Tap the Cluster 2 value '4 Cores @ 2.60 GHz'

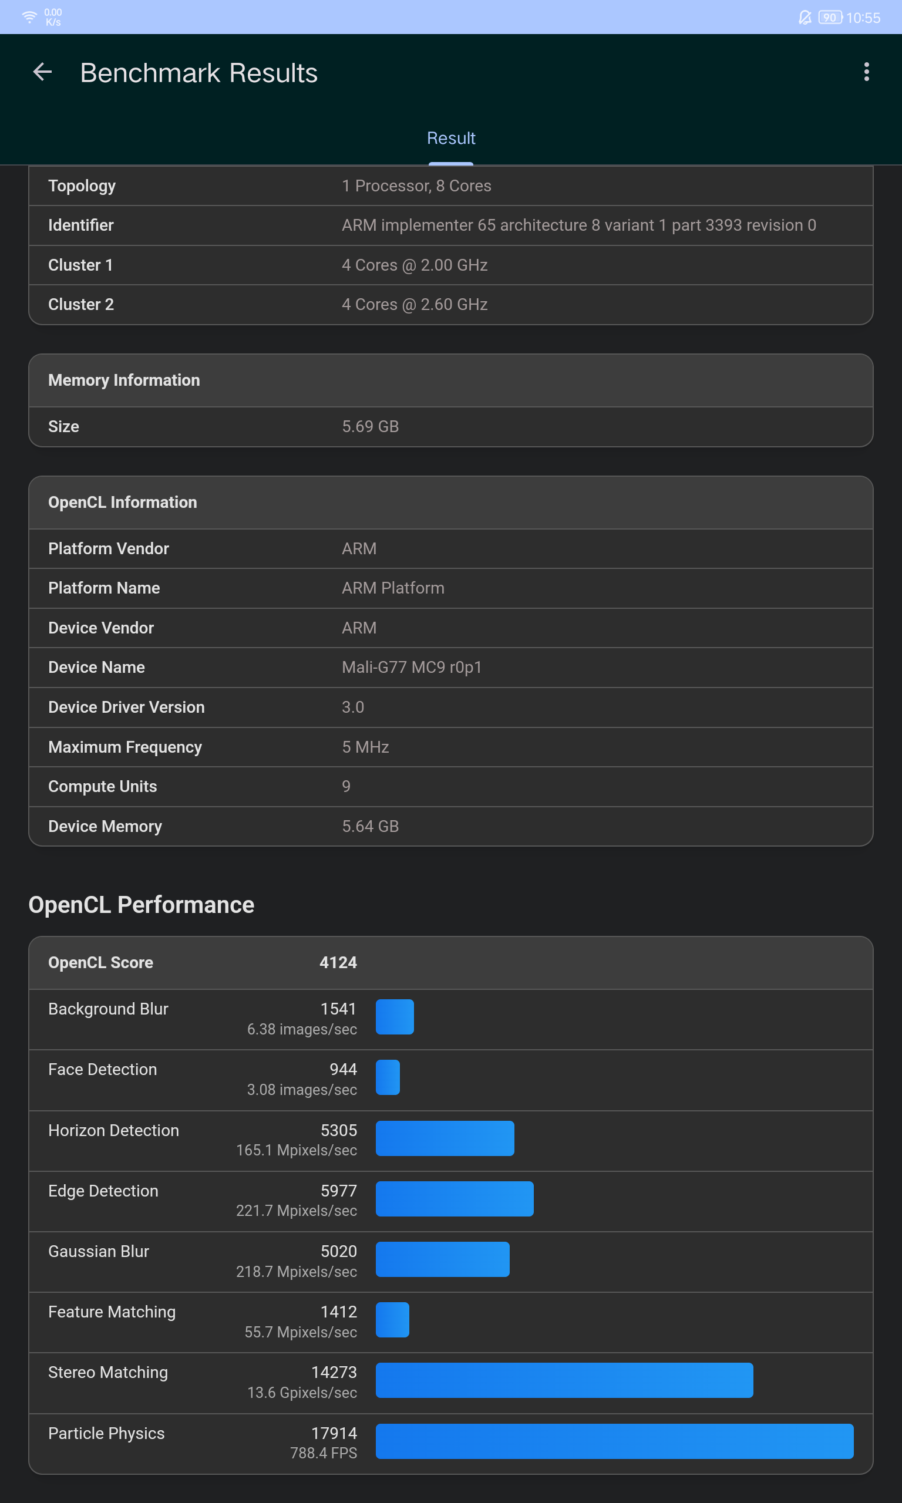point(415,305)
